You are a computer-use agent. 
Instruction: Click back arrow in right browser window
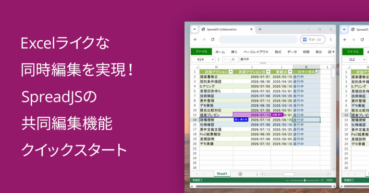point(345,40)
